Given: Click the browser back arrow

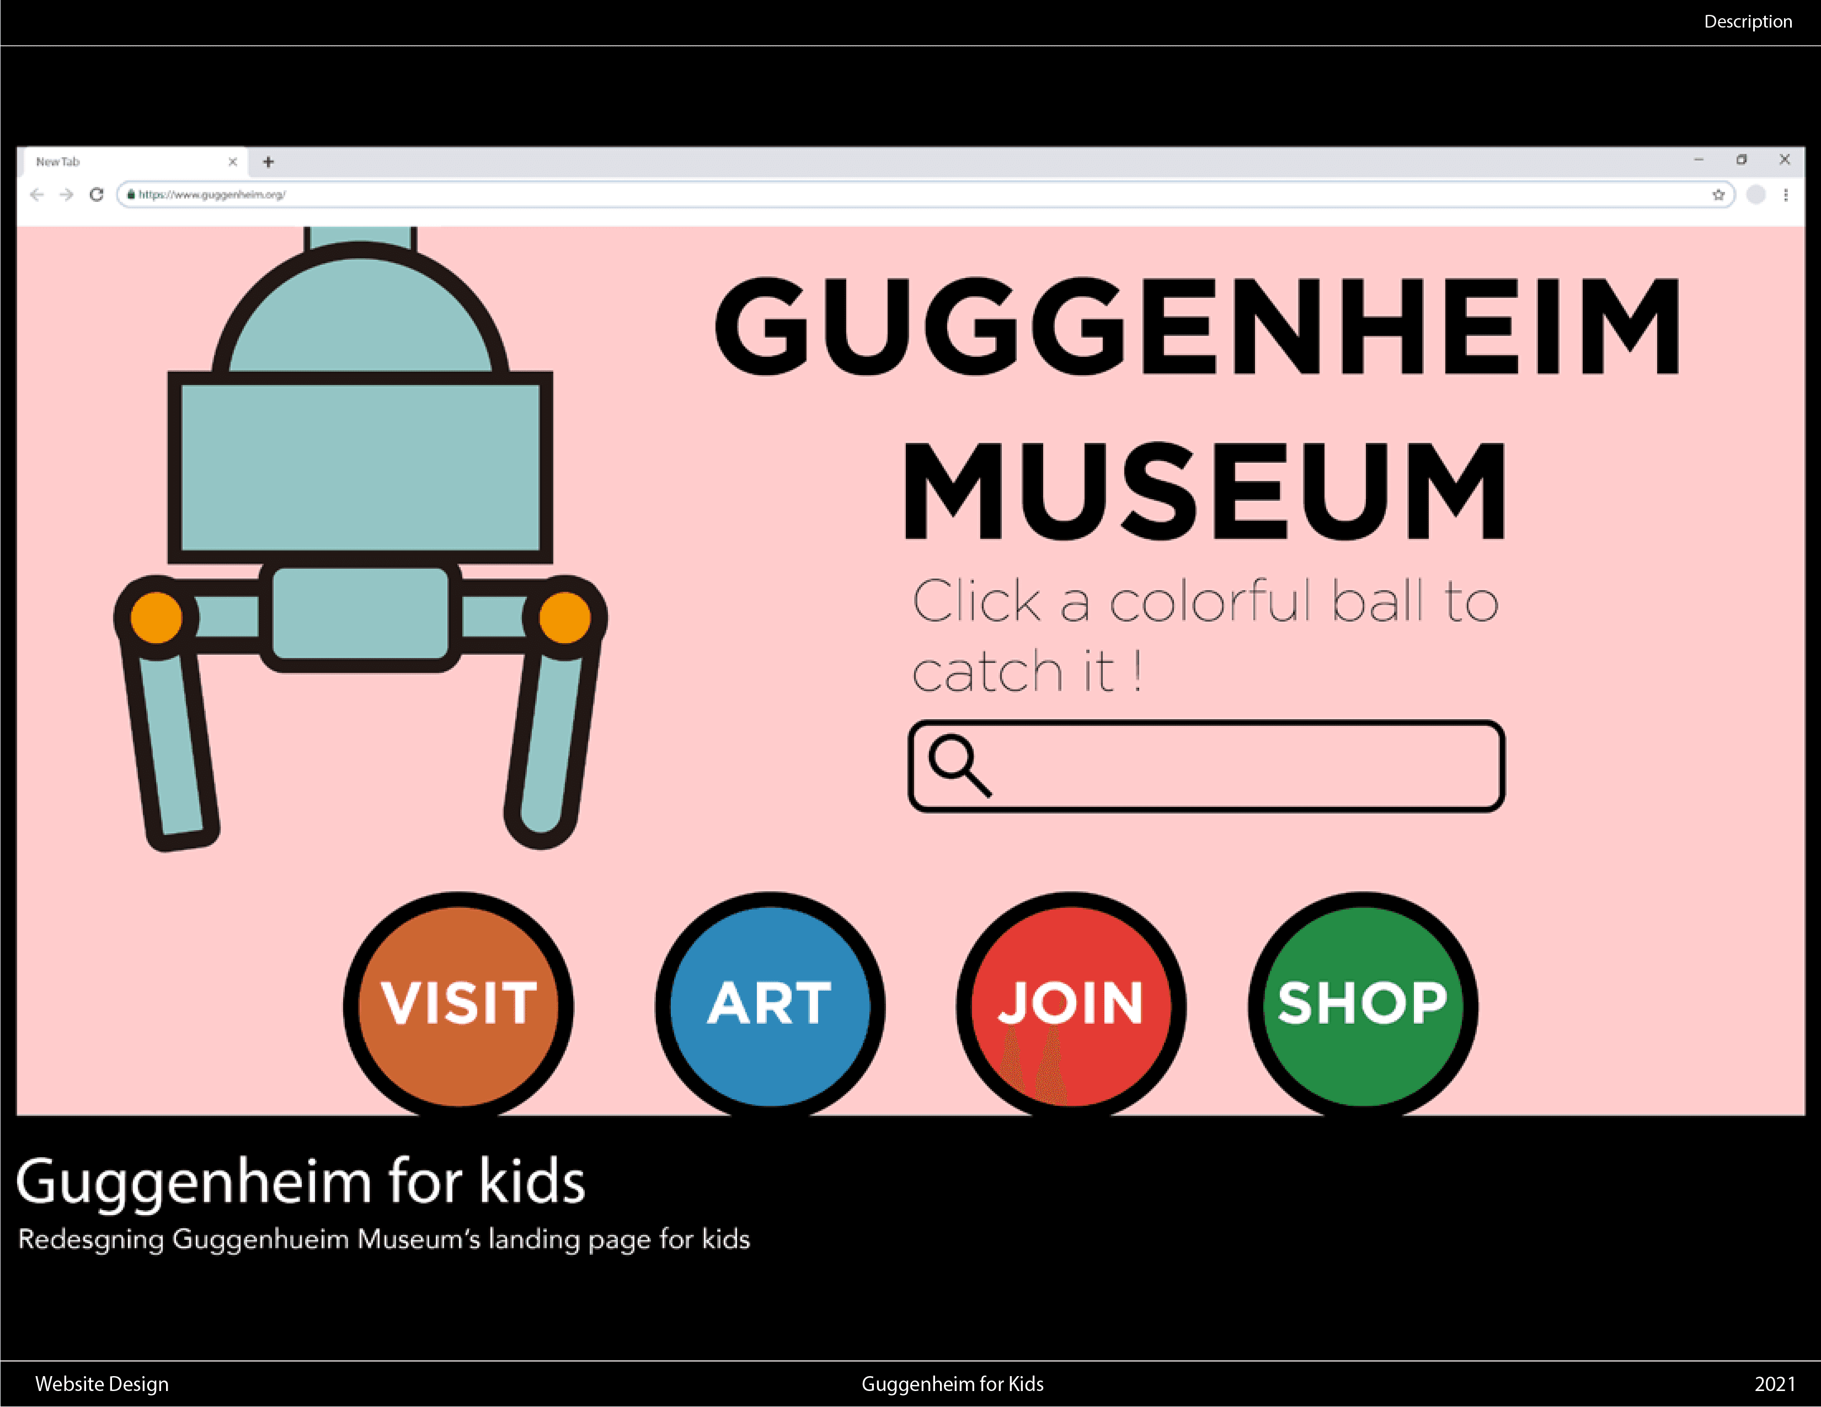Looking at the screenshot, I should (x=37, y=195).
